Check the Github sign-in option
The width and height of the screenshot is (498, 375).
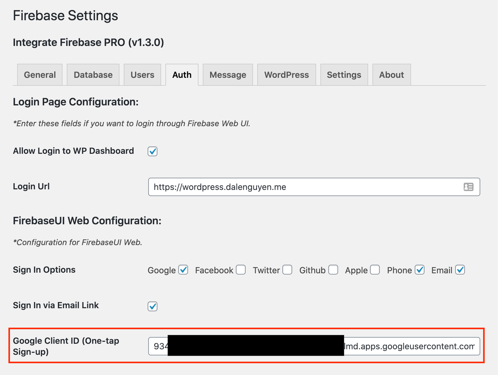point(333,270)
